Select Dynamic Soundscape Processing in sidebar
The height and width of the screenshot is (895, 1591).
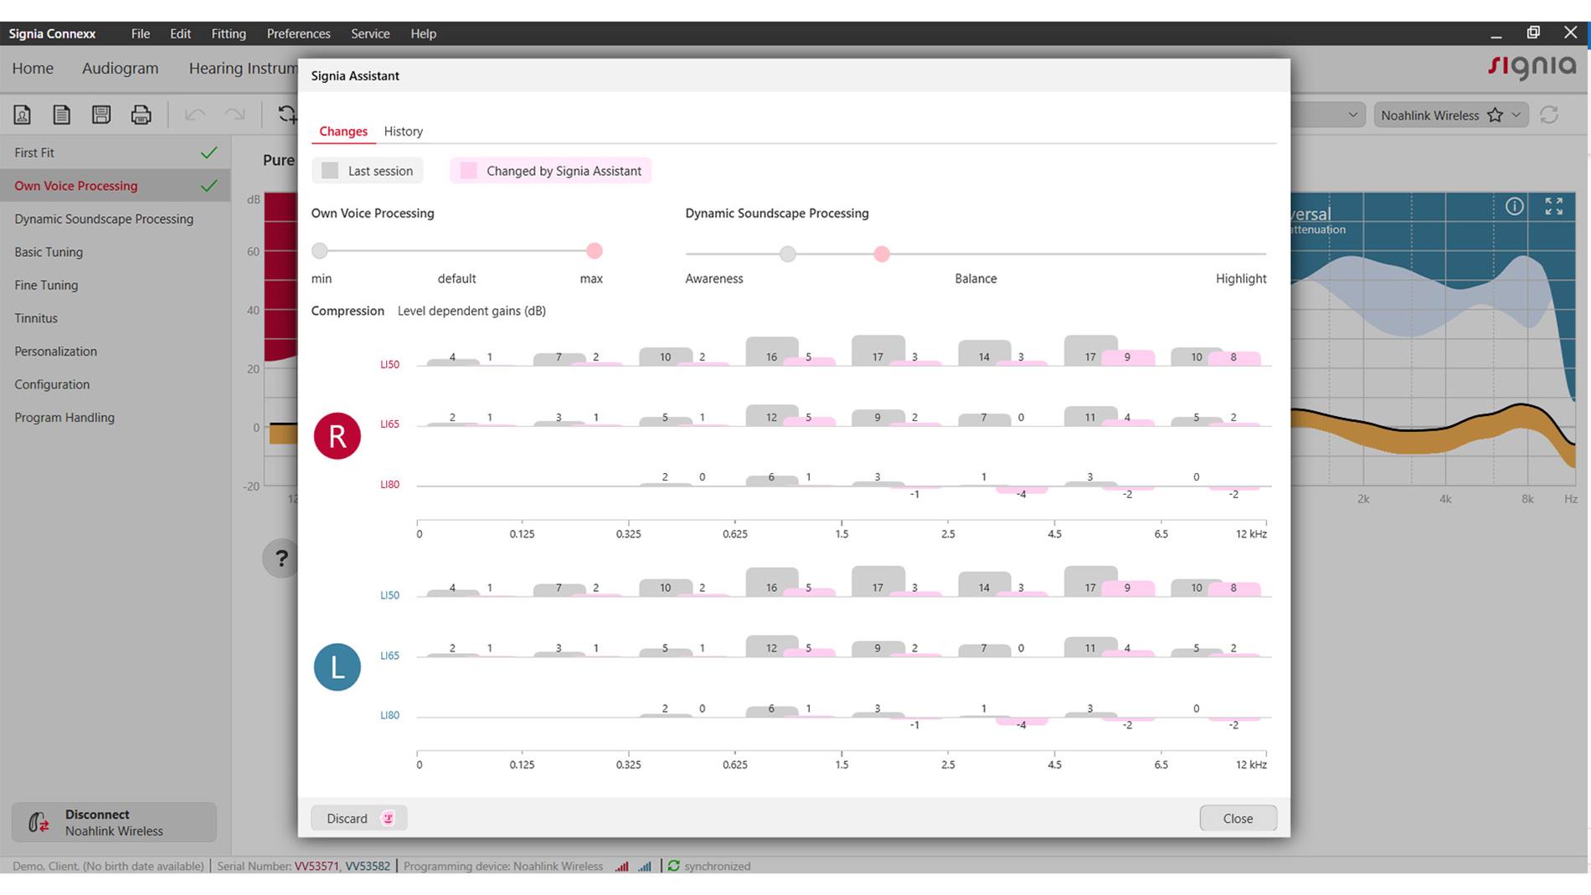click(x=115, y=219)
